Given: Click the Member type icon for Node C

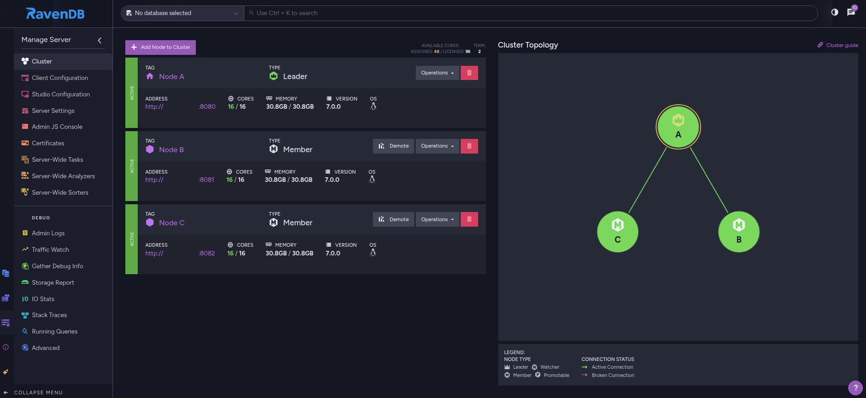Looking at the screenshot, I should pyautogui.click(x=274, y=222).
